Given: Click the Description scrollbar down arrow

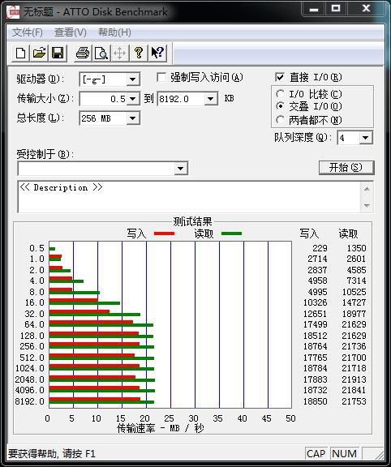Looking at the screenshot, I should click(x=367, y=205).
